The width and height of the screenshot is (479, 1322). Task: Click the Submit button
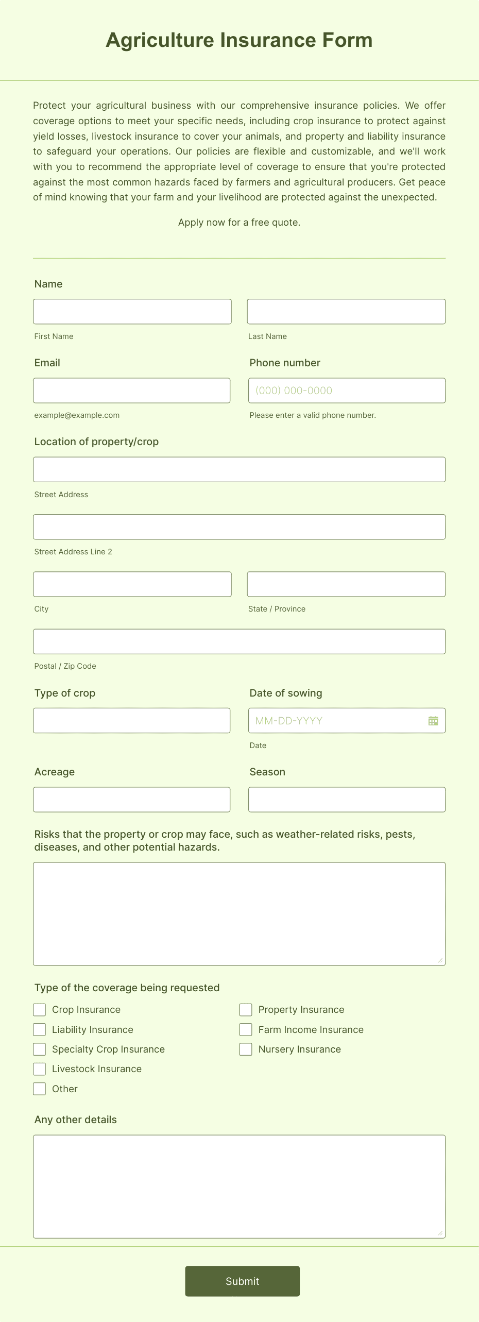click(242, 1281)
